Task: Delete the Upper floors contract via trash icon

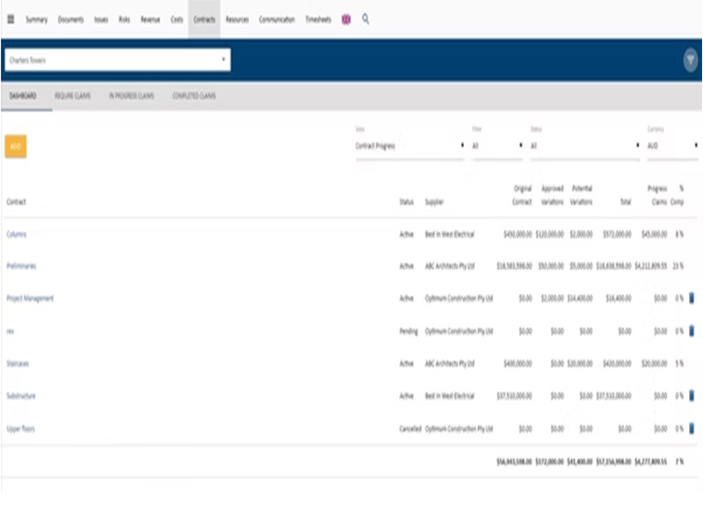Action: pos(692,429)
